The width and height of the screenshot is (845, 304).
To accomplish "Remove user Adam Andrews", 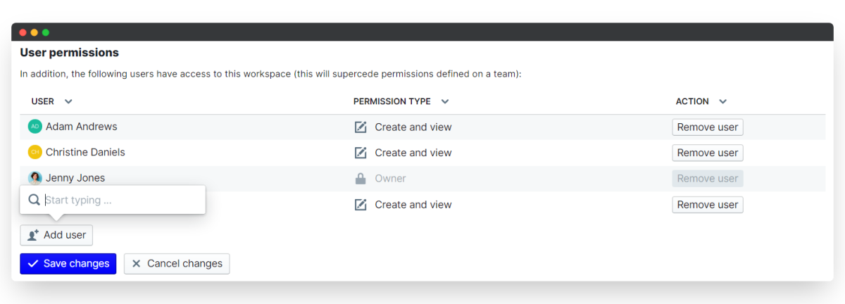I will 707,127.
